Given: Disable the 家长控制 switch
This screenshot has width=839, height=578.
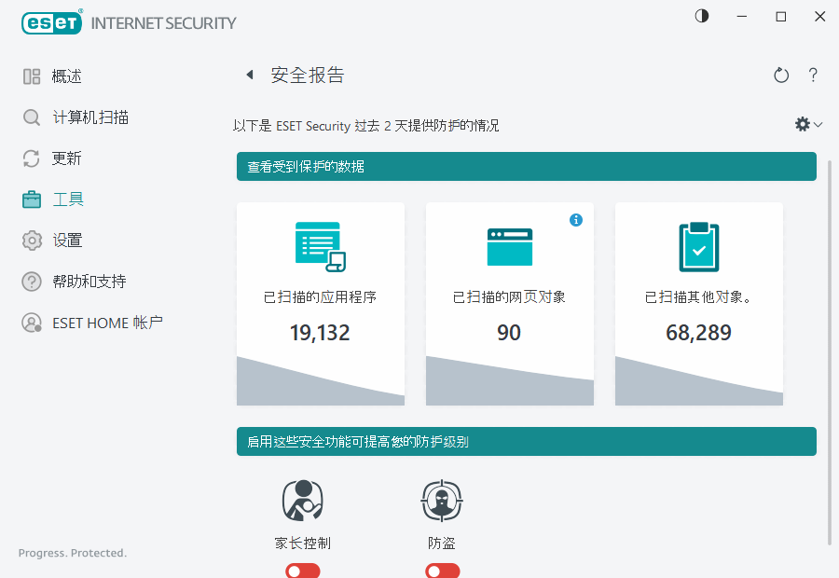Looking at the screenshot, I should (x=302, y=570).
